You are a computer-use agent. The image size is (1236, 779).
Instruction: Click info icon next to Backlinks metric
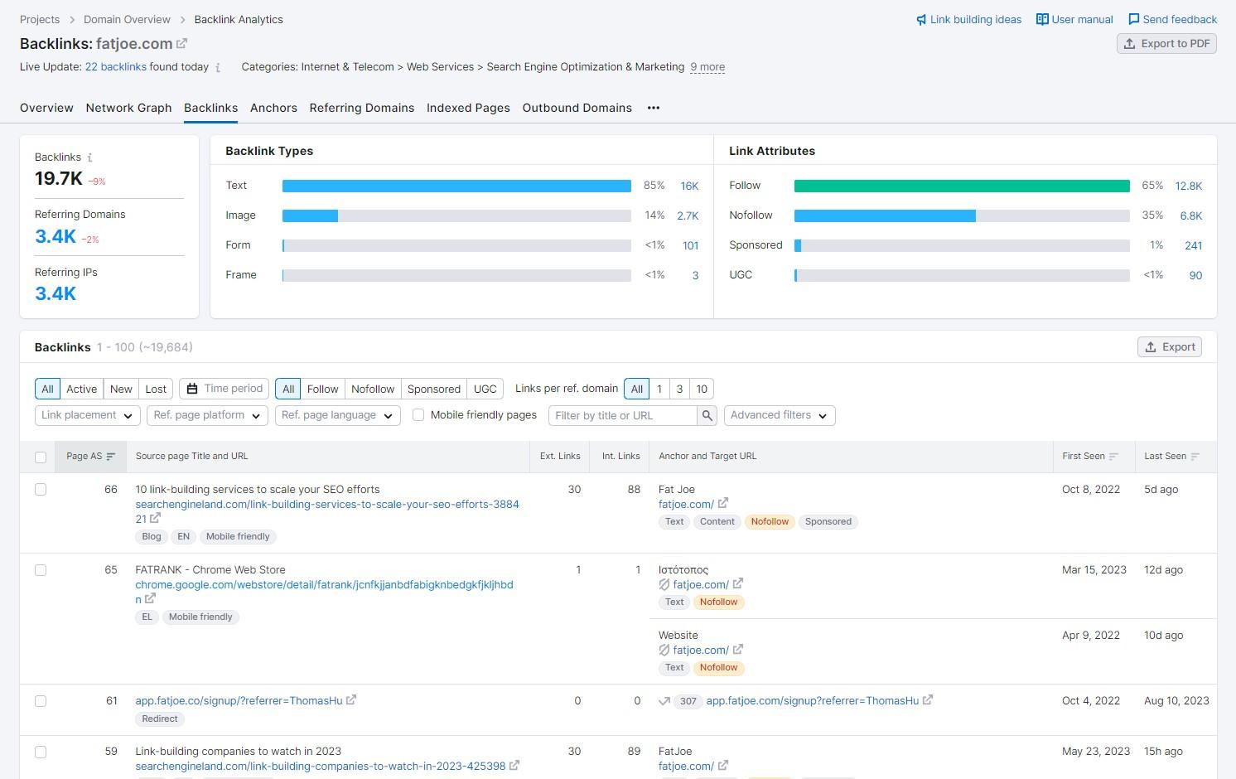coord(90,157)
